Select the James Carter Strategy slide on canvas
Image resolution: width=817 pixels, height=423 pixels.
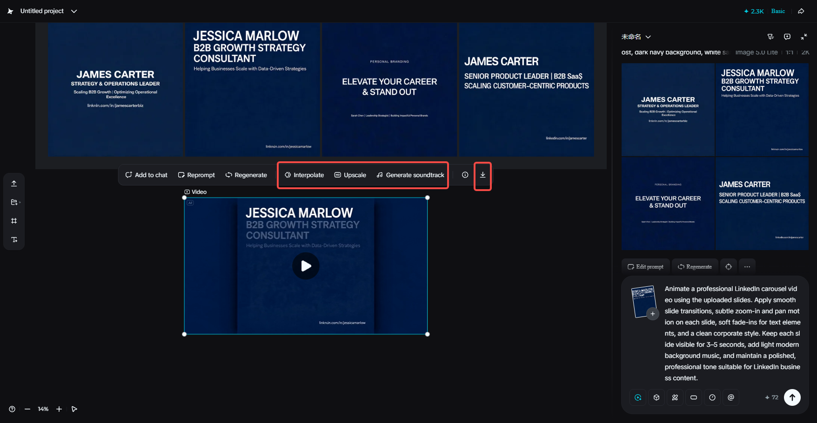pyautogui.click(x=115, y=90)
